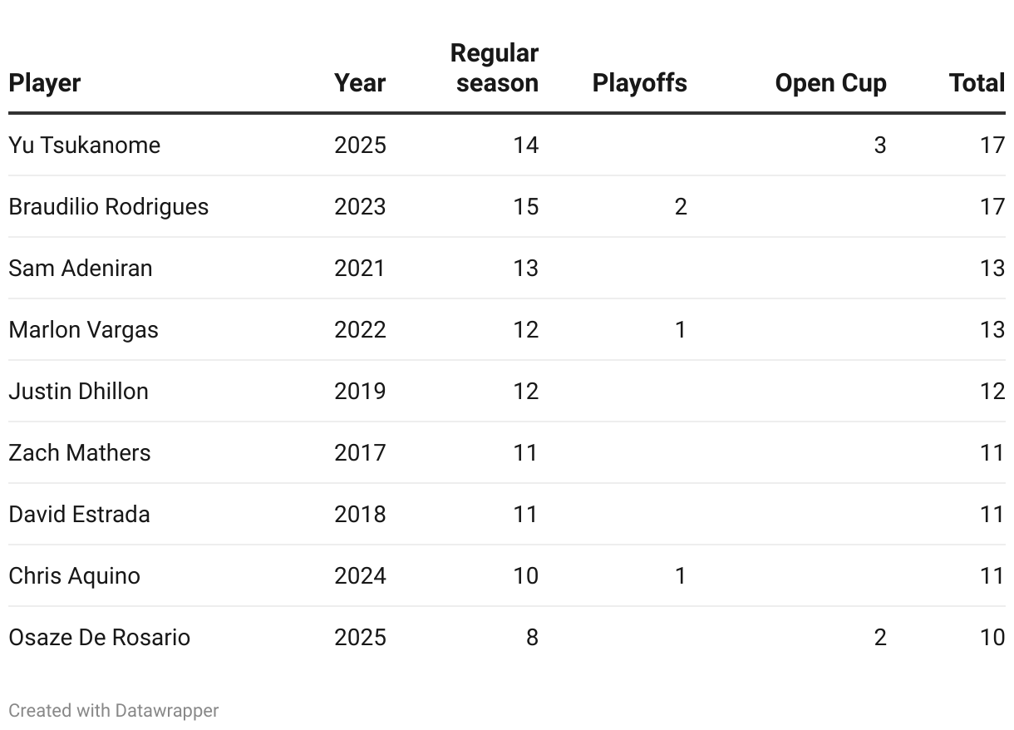
Task: Select Yu Tsukanome's Open Cup value 3
Action: click(880, 145)
